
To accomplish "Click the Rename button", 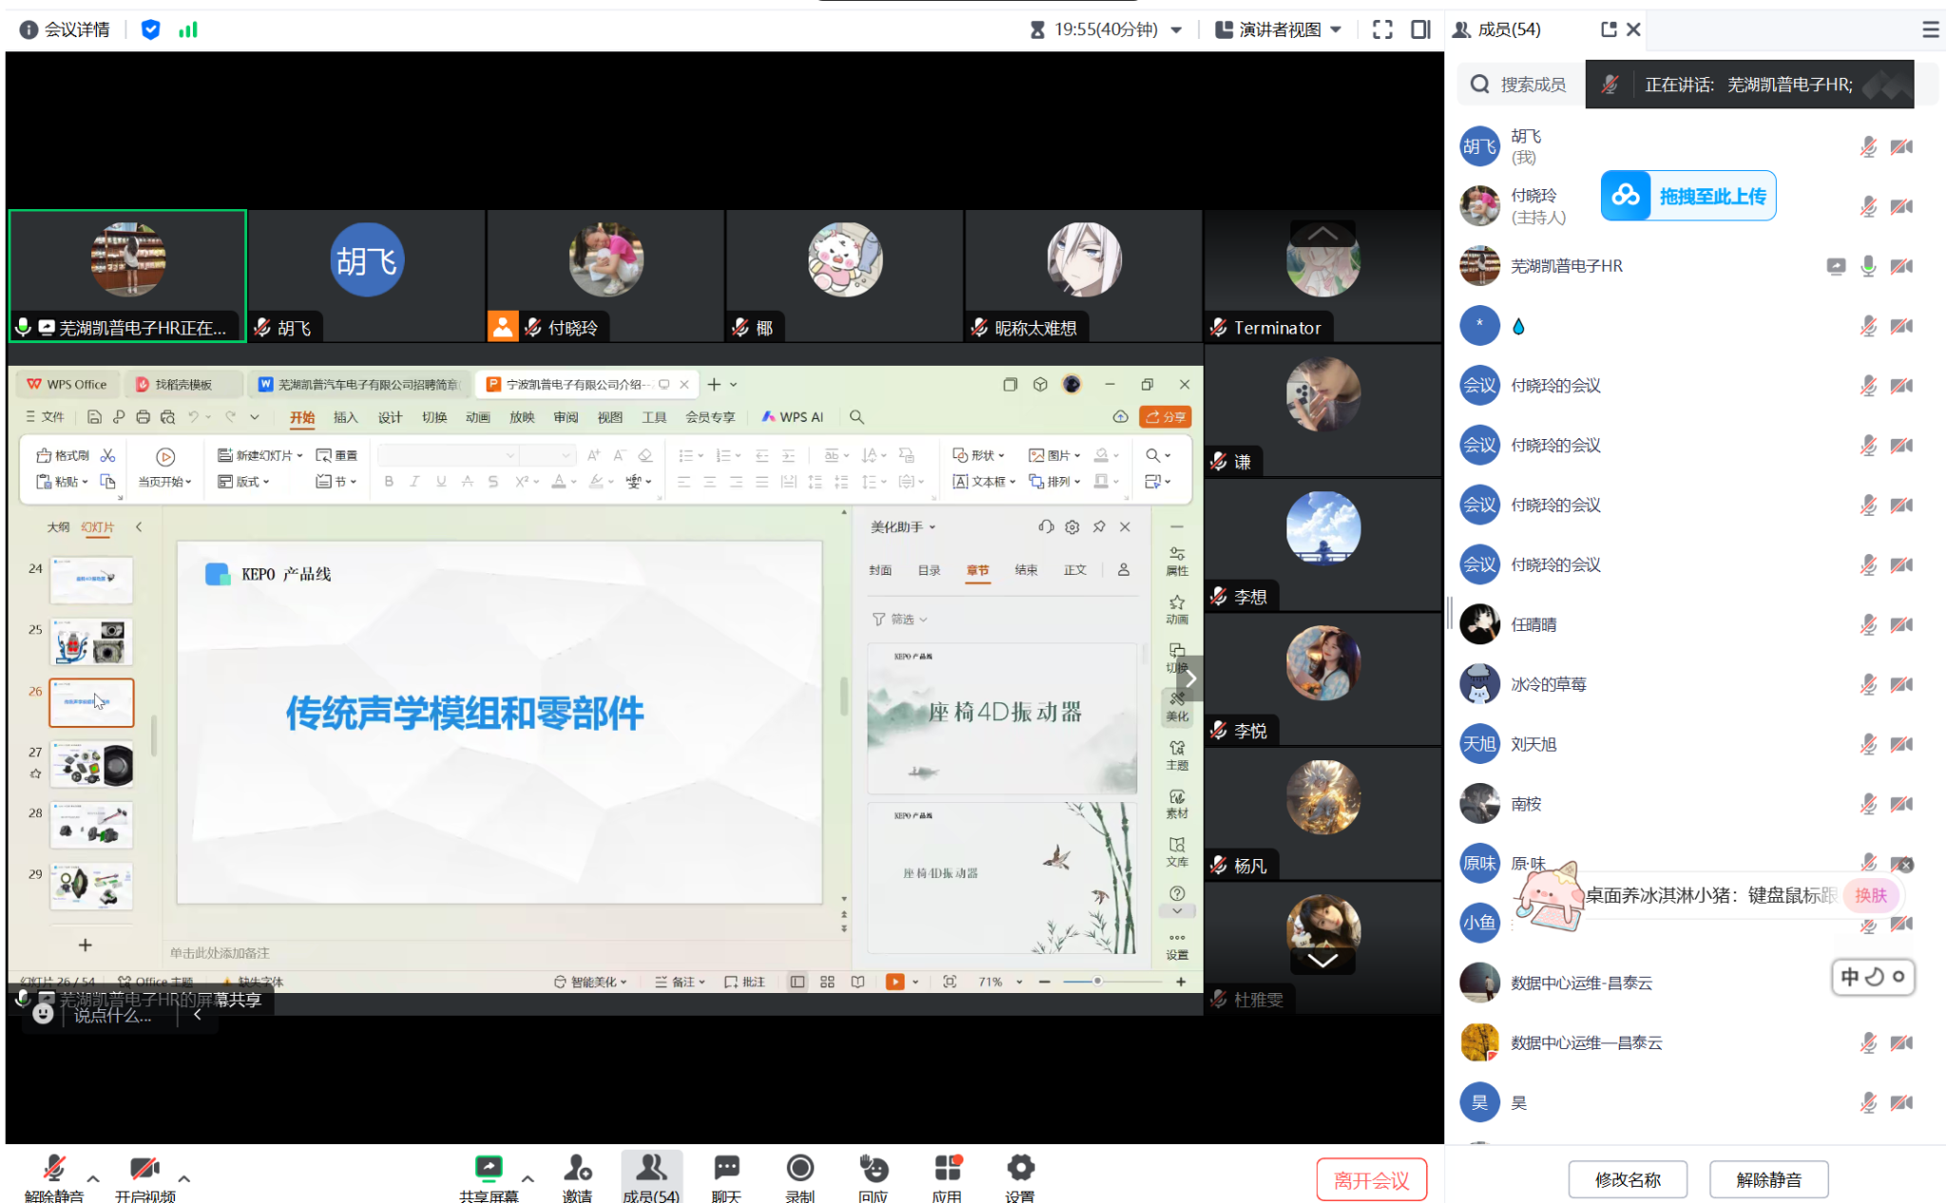I will 1627,1179.
